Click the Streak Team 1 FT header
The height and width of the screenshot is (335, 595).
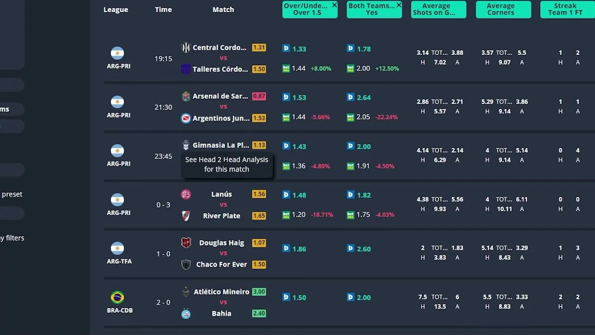click(x=565, y=9)
